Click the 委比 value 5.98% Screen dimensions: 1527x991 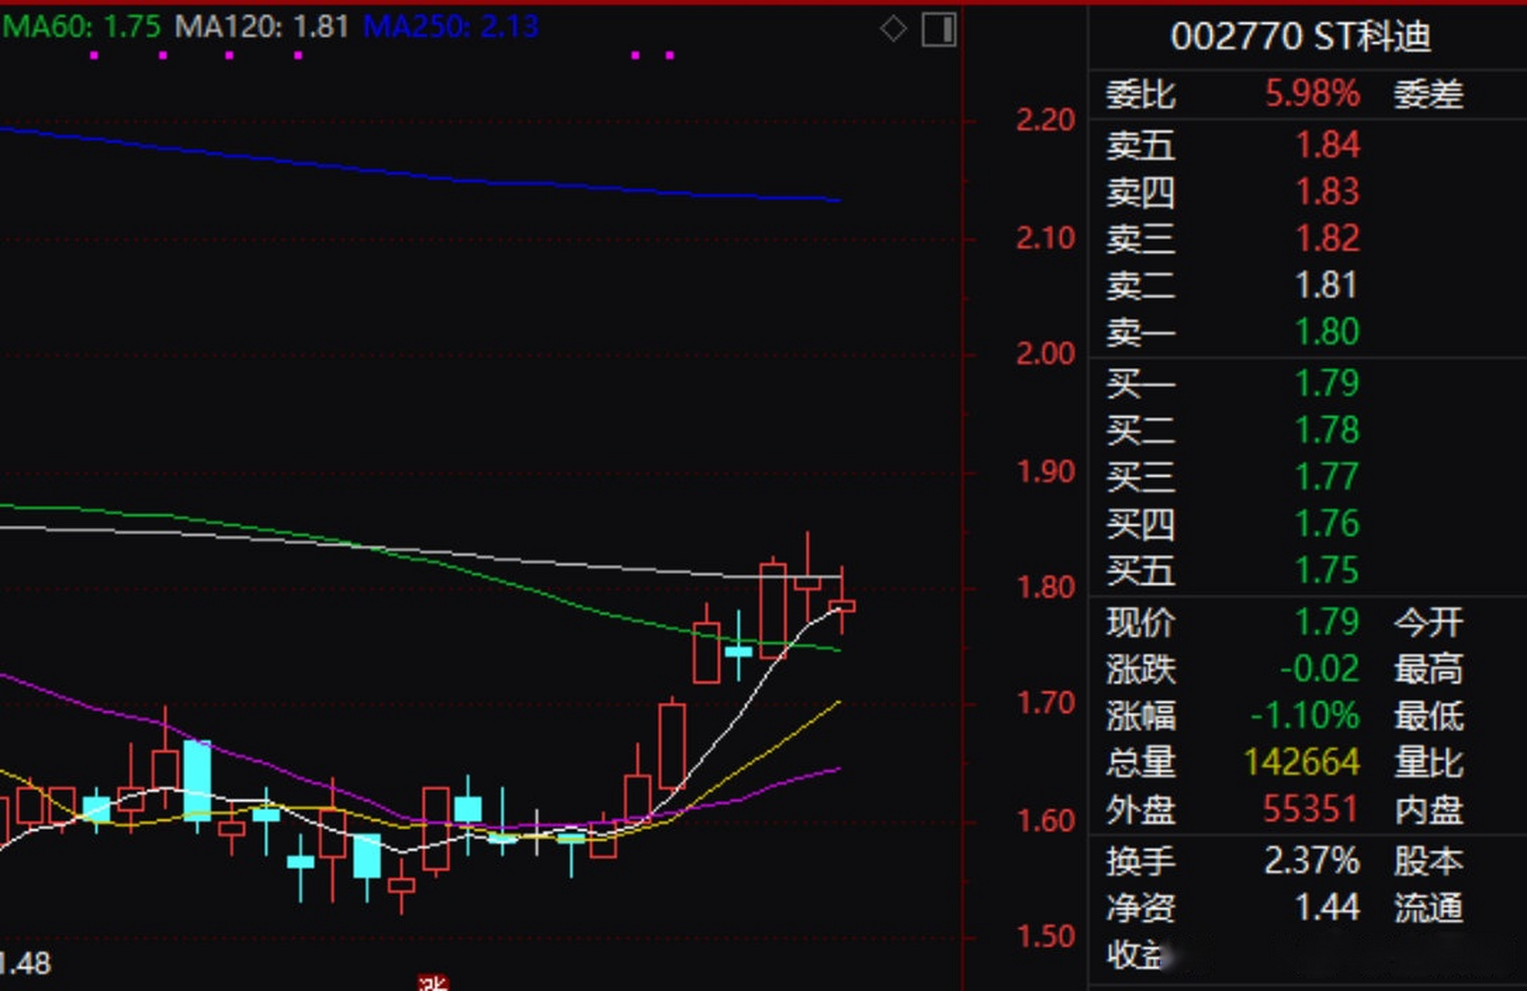pos(1313,94)
